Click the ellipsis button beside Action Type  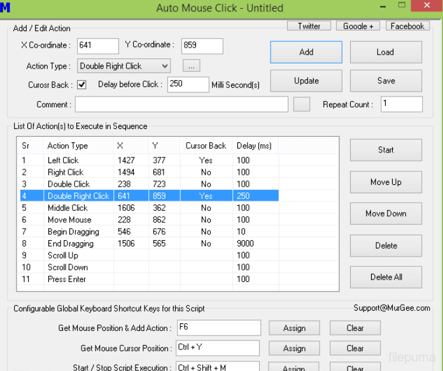click(192, 65)
